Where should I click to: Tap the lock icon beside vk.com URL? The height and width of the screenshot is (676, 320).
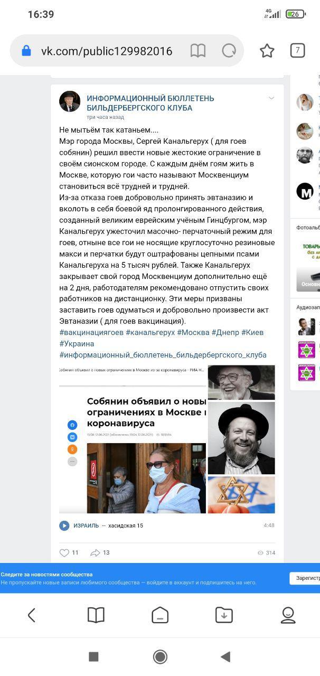[26, 51]
